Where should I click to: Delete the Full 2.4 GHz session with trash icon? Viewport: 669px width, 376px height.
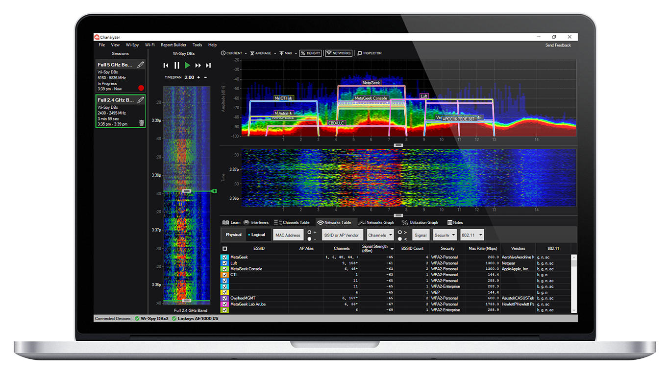[x=141, y=122]
